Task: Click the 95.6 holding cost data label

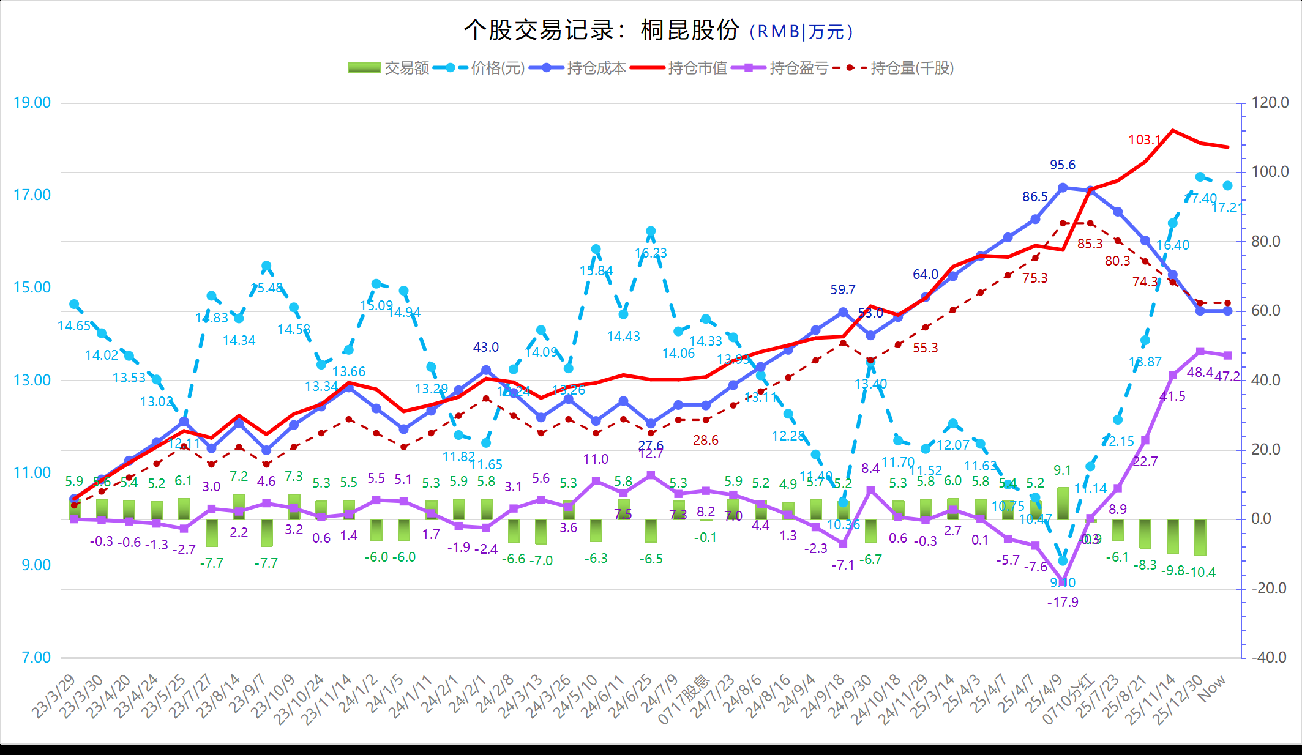Action: [1062, 165]
